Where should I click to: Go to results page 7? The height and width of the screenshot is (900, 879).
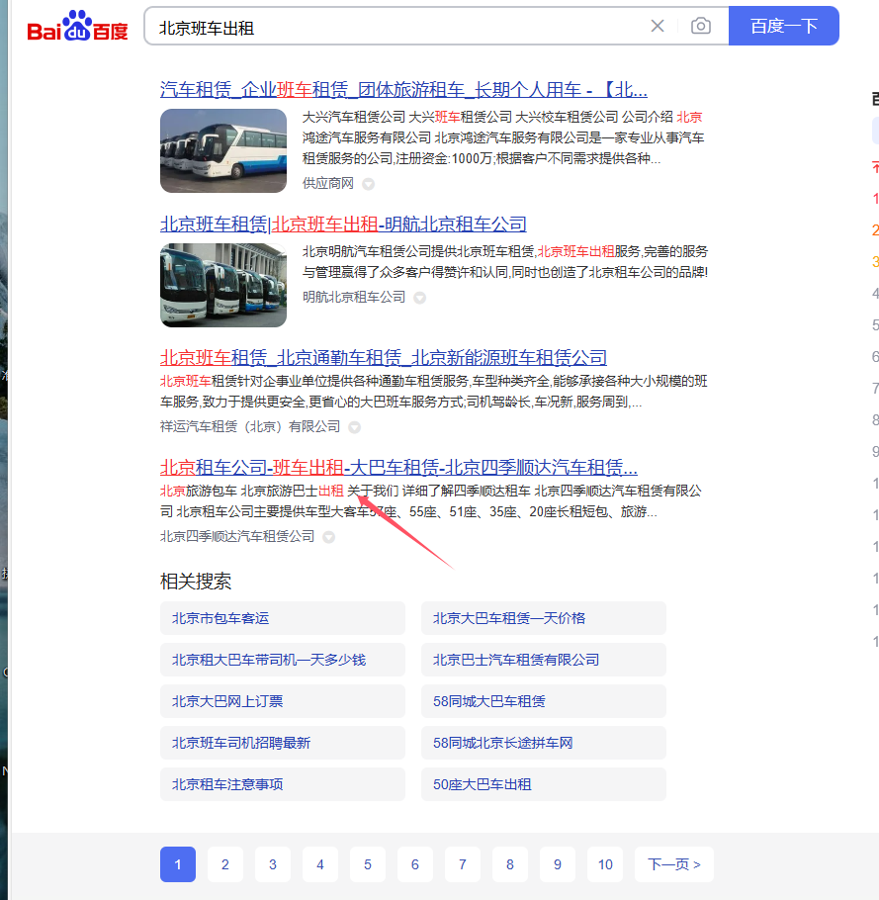463,864
